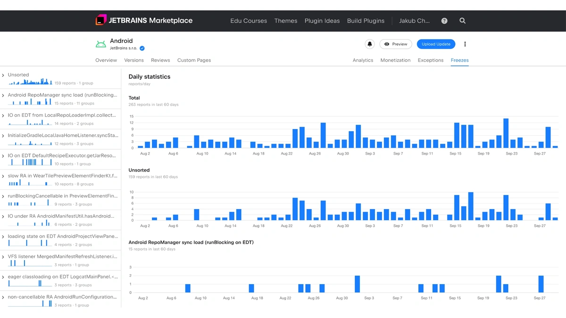Click '15 reports in last 60 days' text
This screenshot has height=318, width=566.
point(152,249)
